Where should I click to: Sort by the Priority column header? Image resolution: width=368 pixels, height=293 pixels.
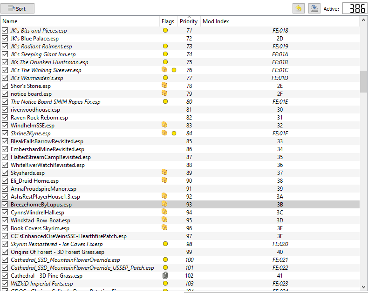(189, 21)
